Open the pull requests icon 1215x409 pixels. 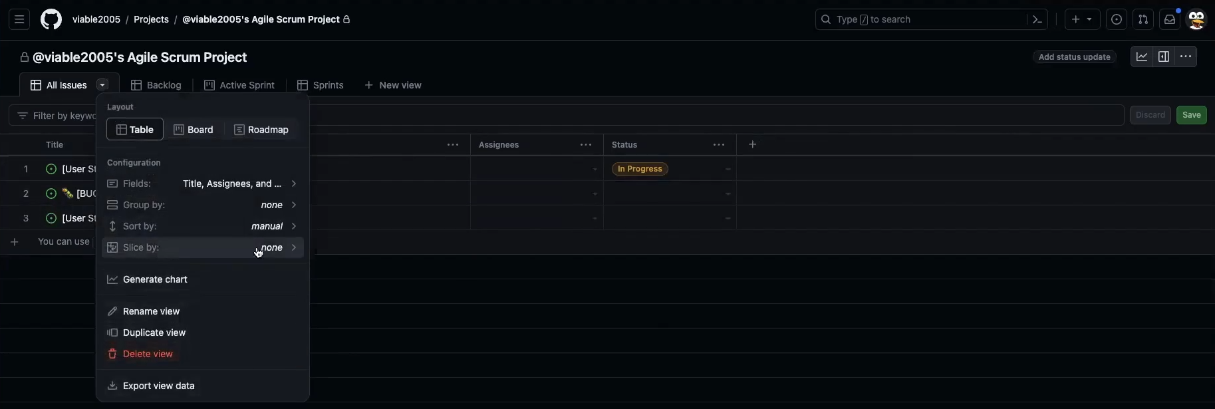point(1143,19)
